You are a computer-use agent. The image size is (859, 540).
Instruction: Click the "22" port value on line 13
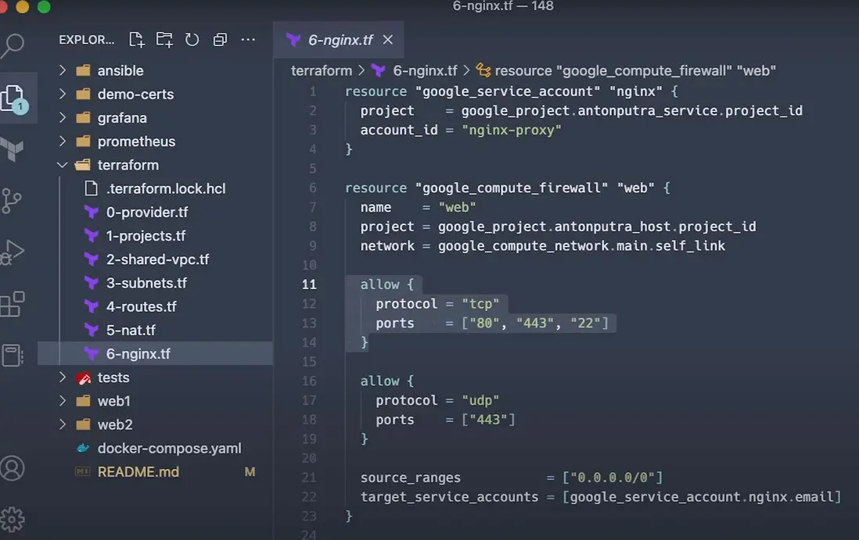(x=586, y=324)
